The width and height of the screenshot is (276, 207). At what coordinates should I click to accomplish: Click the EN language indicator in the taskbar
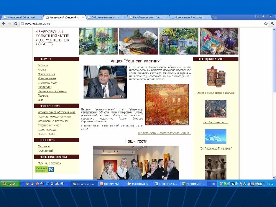213,184
